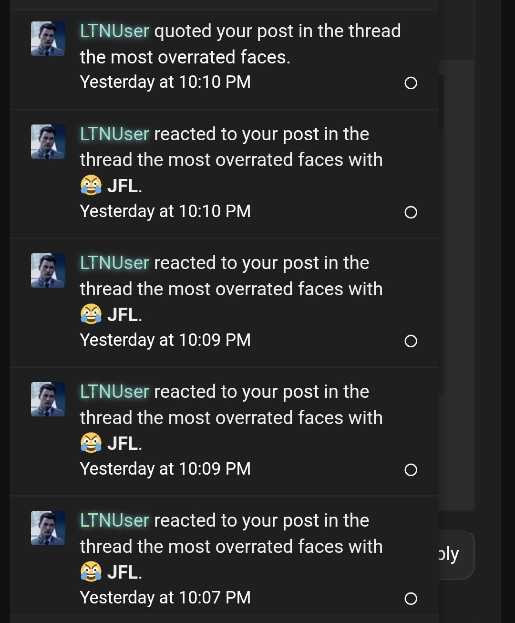Toggle the unread marker on the third notification
Viewport: 515px width, 623px height.
tap(411, 341)
